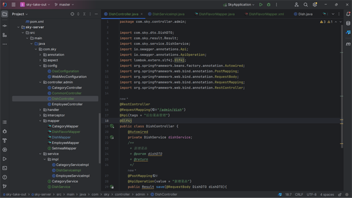Open Project panel options menu
Viewport: 352px width, 198px height.
pyautogui.click(x=90, y=14)
